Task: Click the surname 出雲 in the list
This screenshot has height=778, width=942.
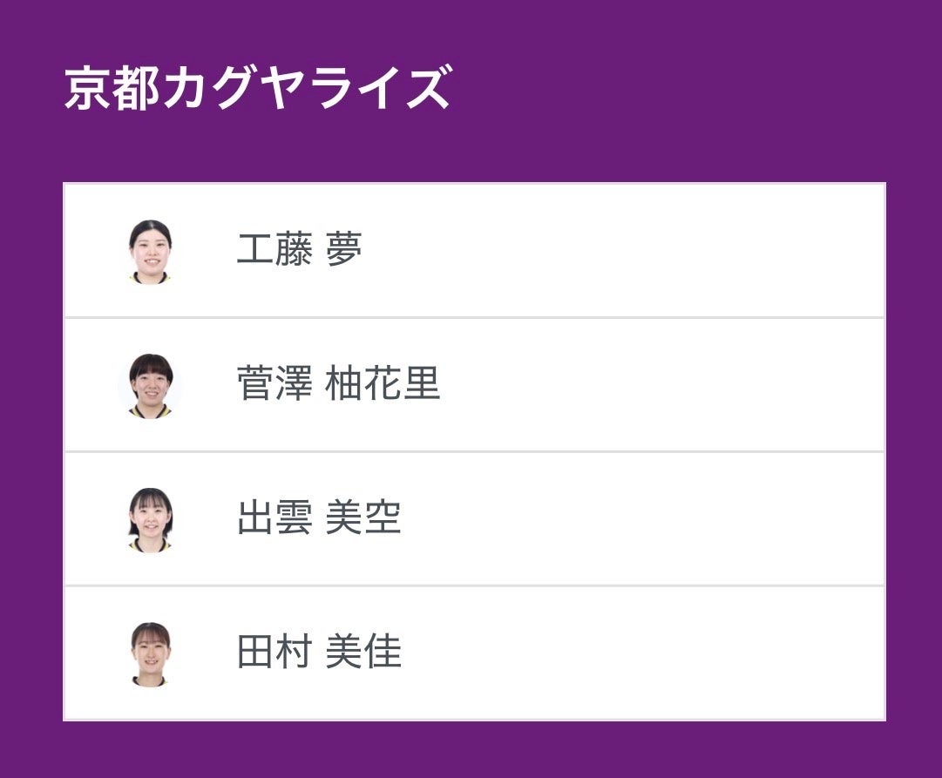Action: tap(274, 518)
